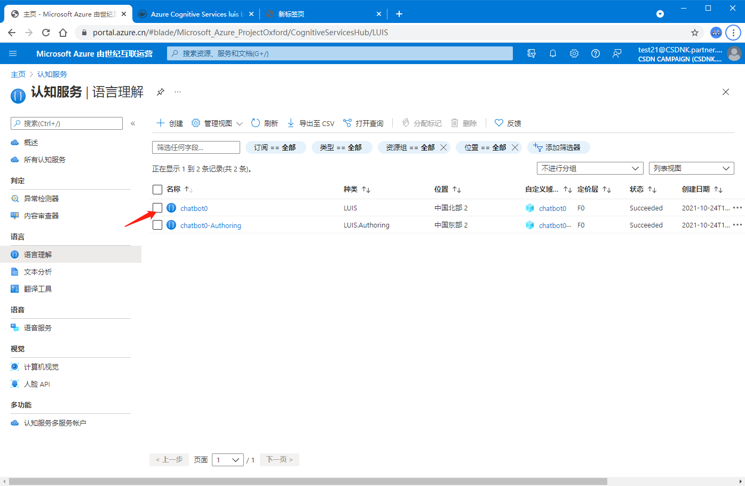Click the chatbot0-Authoring resource icon

click(171, 225)
